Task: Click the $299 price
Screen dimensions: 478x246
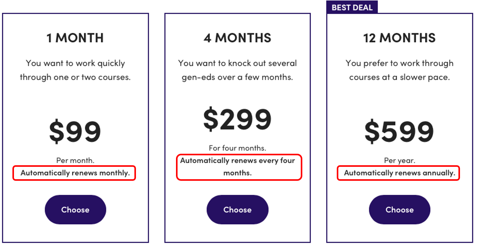Action: pos(237,120)
